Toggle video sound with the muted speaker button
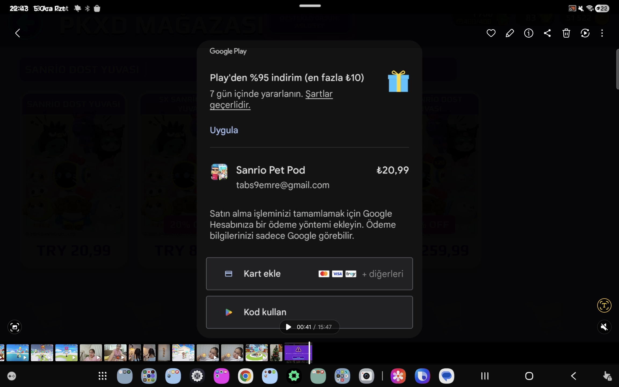 click(x=604, y=327)
